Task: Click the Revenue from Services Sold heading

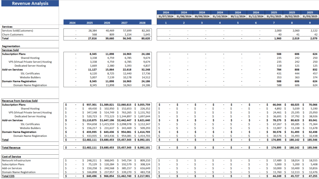Action: tap(20, 101)
